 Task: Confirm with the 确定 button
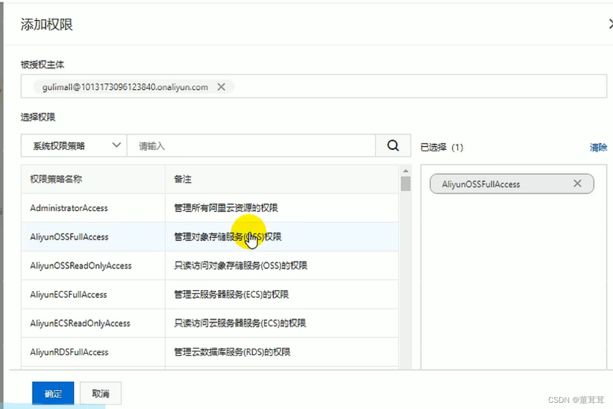coord(53,393)
